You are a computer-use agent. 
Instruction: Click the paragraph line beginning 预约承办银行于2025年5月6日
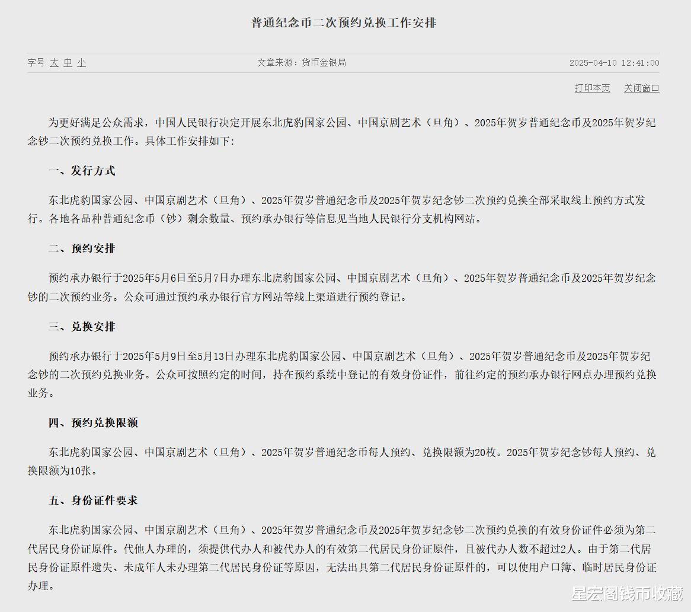click(352, 278)
